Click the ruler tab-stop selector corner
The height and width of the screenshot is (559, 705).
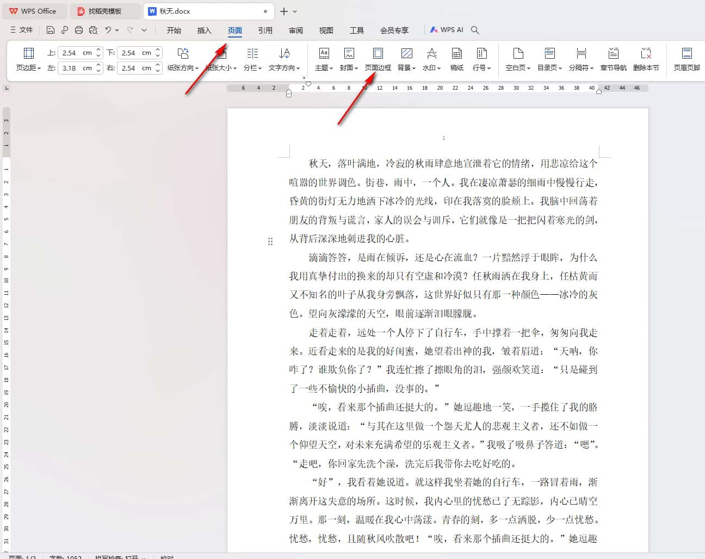pyautogui.click(x=7, y=88)
